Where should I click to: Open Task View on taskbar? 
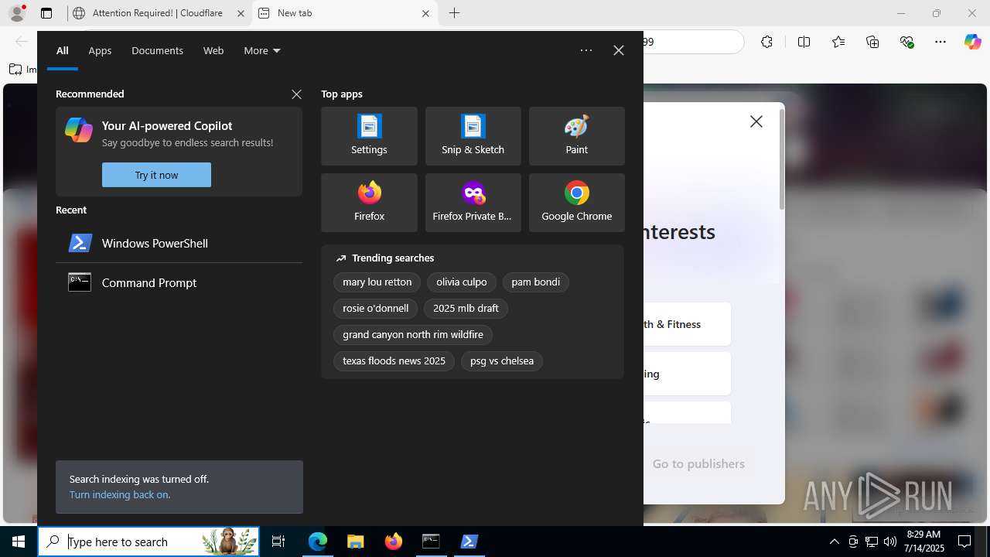pyautogui.click(x=278, y=542)
